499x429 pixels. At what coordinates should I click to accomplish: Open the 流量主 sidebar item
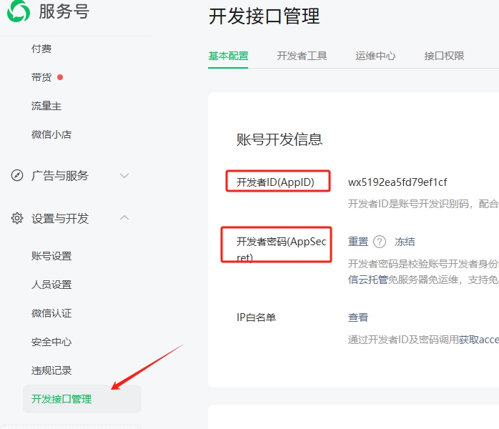(x=46, y=106)
